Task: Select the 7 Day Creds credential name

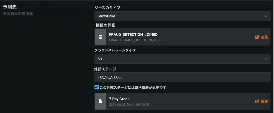Action: (x=119, y=99)
